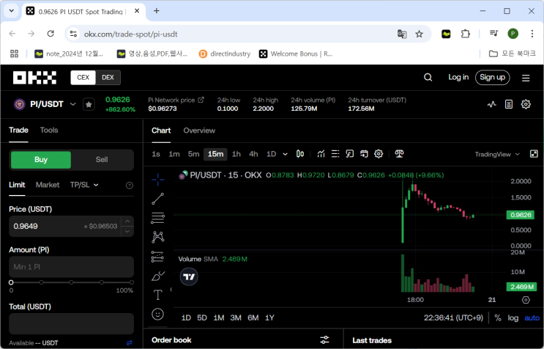Click the limit order help icon
This screenshot has width=544, height=349.
(x=130, y=185)
